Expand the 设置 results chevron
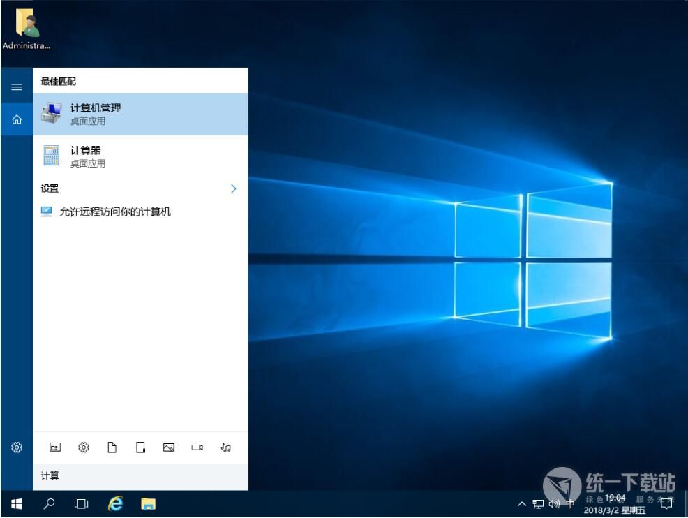688x518 pixels. click(x=234, y=188)
